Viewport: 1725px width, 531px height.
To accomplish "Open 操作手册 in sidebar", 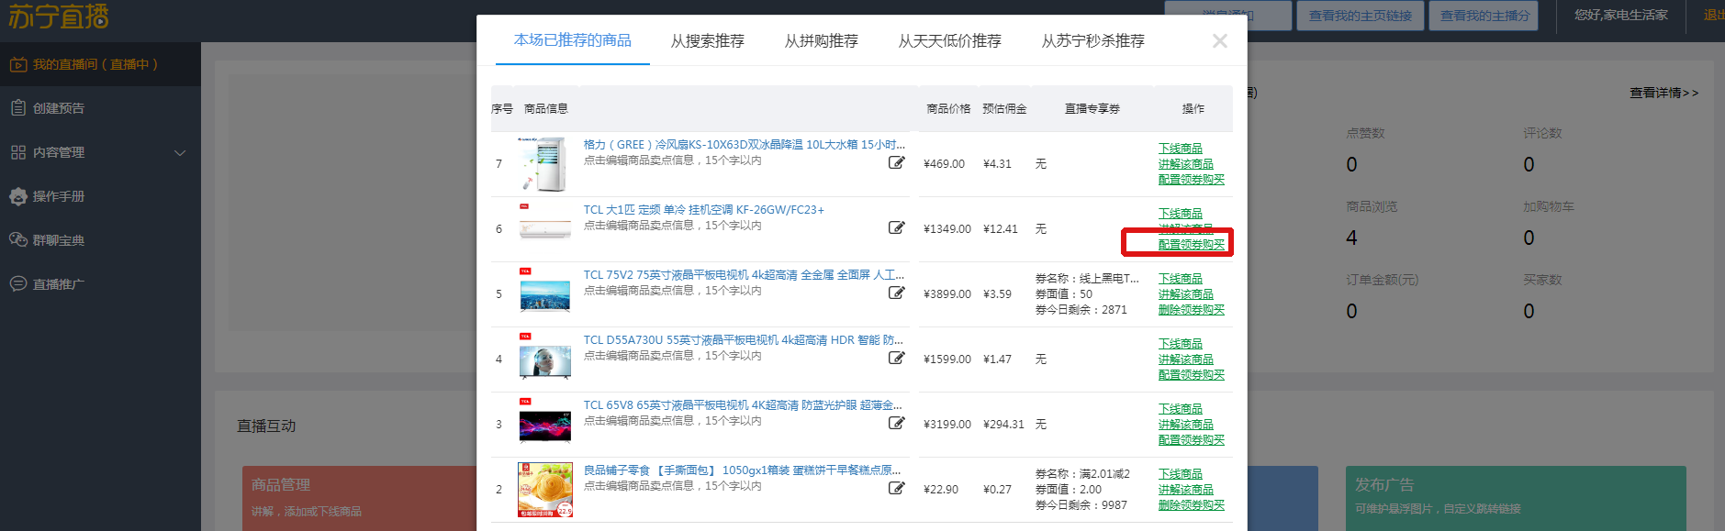I will click(x=100, y=196).
